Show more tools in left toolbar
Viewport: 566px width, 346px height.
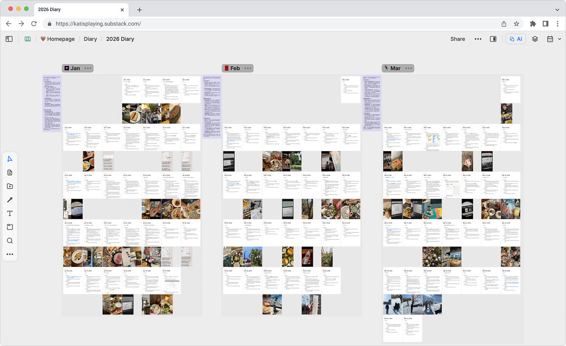(10, 254)
